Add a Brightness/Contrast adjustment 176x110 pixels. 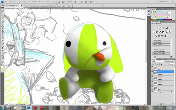point(157,28)
